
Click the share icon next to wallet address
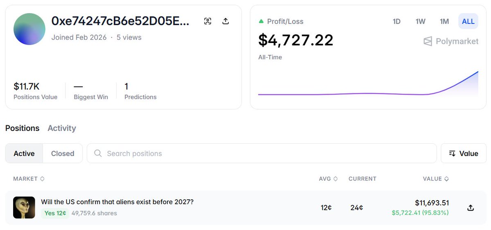coord(225,21)
